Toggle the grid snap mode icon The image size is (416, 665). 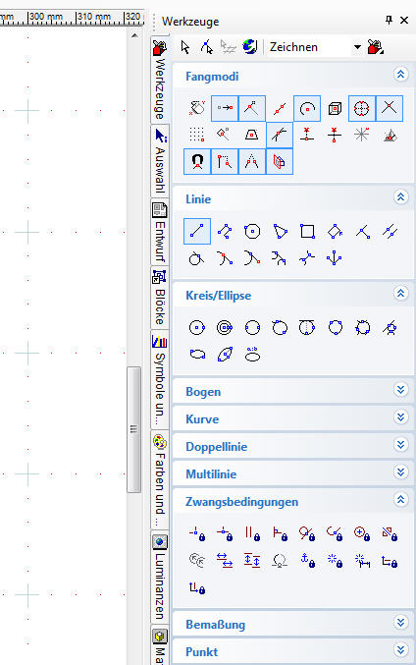click(x=197, y=135)
